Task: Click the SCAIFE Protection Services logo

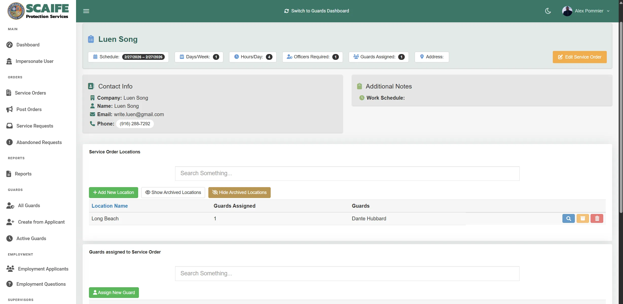Action: [x=38, y=11]
